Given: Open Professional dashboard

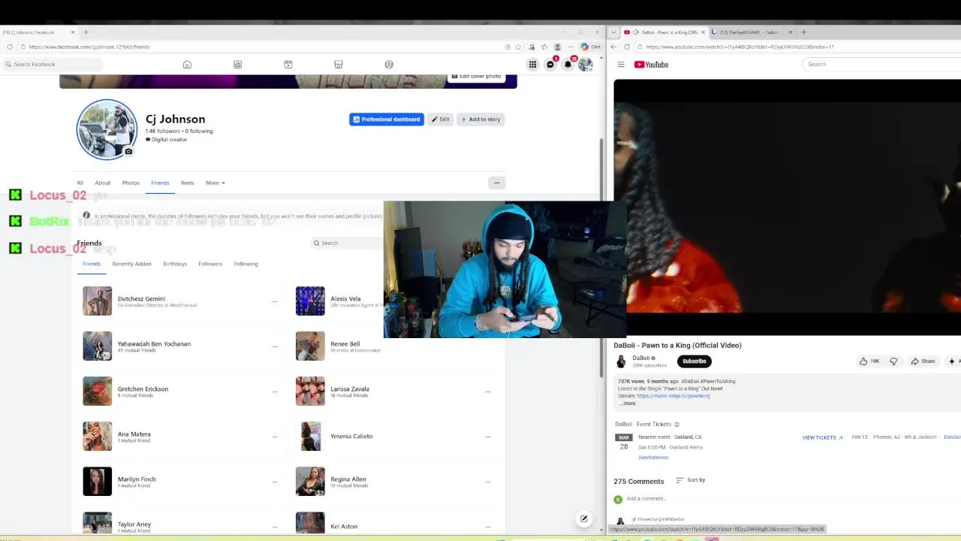Looking at the screenshot, I should pos(386,119).
